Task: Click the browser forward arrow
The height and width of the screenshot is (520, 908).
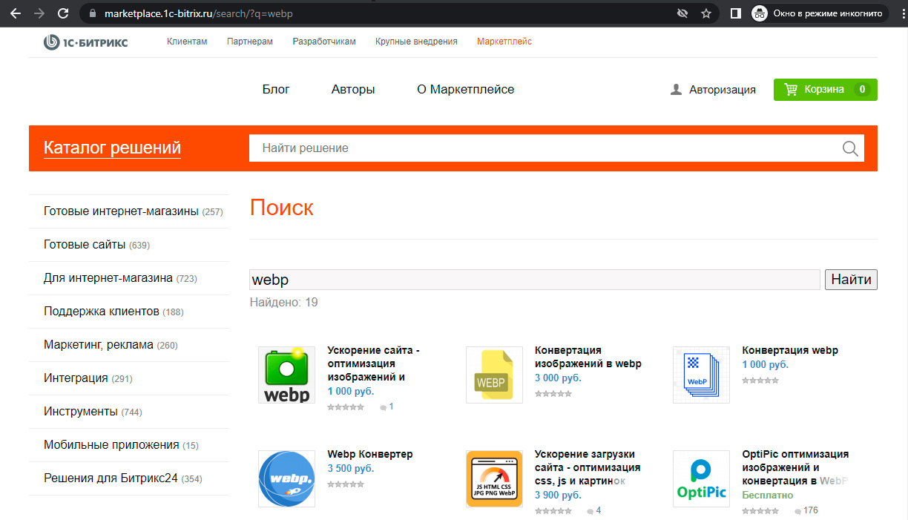Action: pyautogui.click(x=39, y=13)
